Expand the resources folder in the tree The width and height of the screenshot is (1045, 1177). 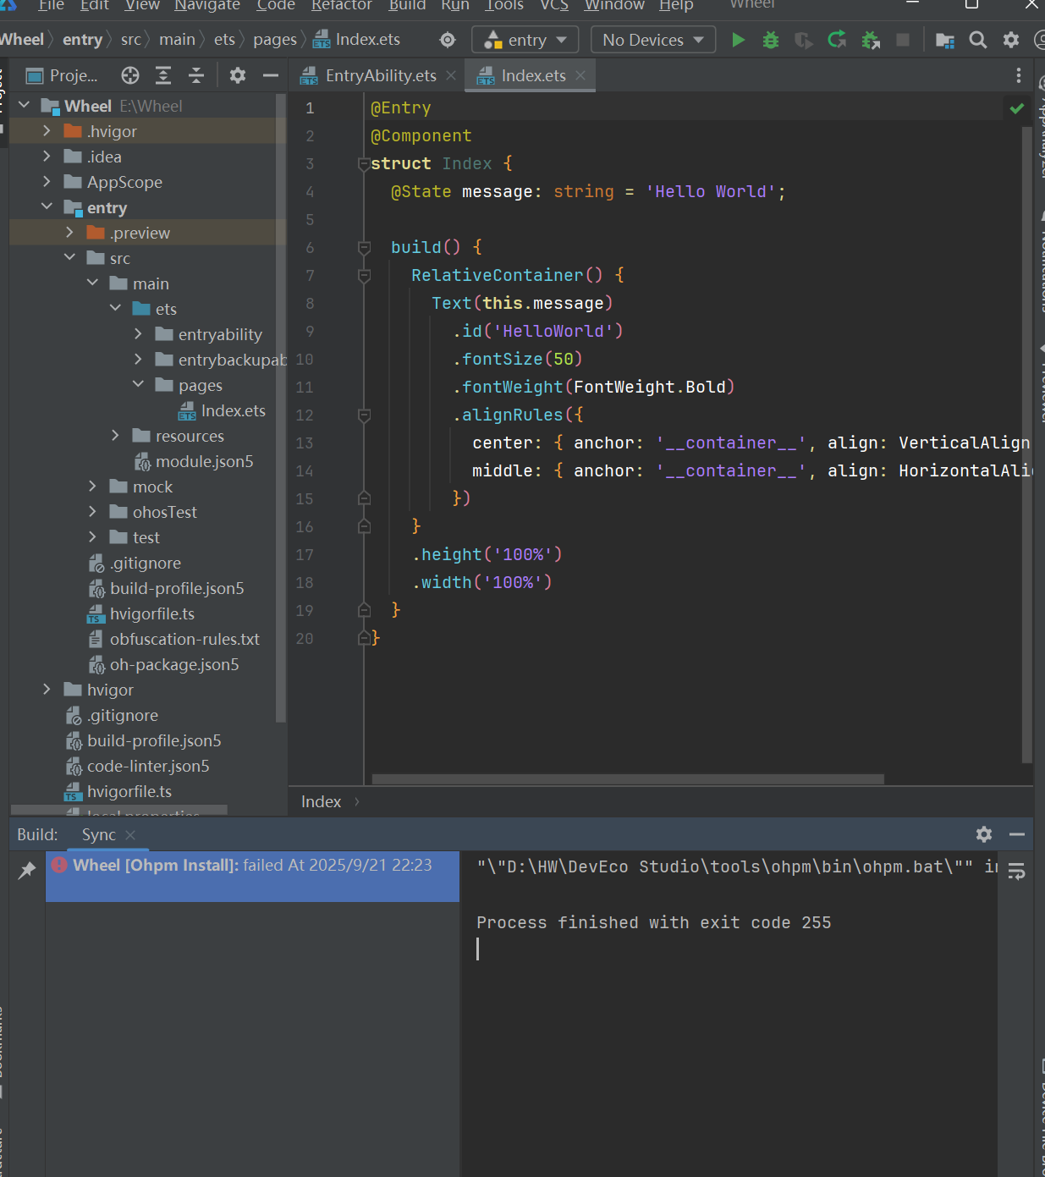[x=116, y=436]
